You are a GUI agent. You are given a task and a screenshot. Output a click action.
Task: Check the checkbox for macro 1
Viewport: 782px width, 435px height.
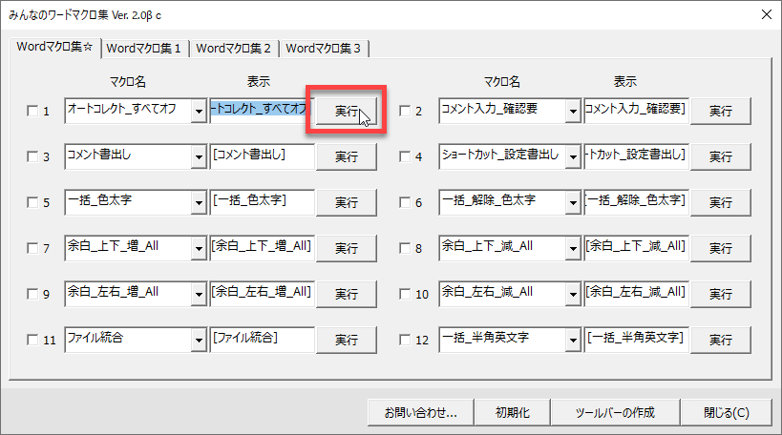tap(32, 112)
